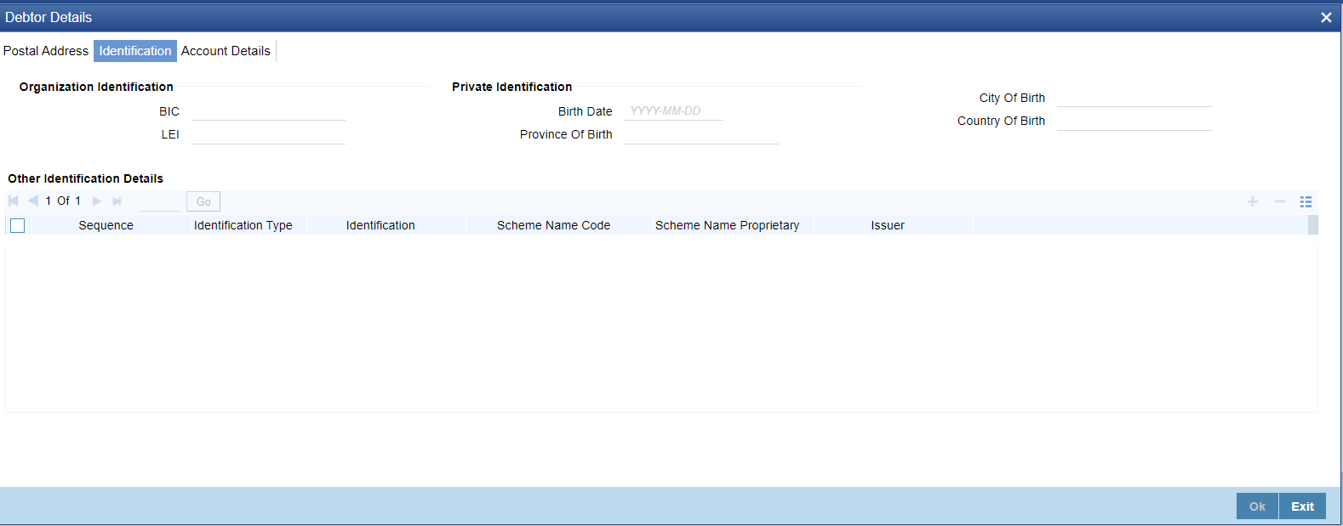
Task: Click the Organization Identification heading
Action: pyautogui.click(x=96, y=87)
